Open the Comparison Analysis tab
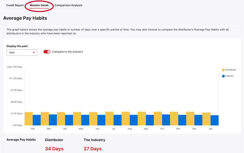 pos(68,5)
